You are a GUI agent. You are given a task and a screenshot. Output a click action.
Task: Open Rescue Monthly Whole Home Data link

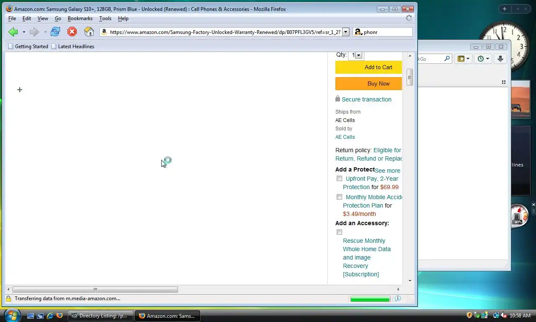[367, 257]
